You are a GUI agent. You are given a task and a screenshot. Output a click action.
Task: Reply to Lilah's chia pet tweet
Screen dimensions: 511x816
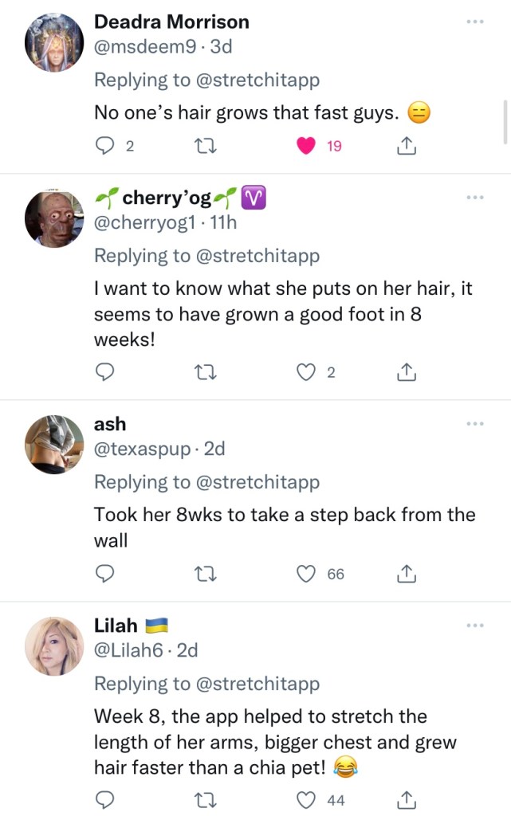point(105,799)
